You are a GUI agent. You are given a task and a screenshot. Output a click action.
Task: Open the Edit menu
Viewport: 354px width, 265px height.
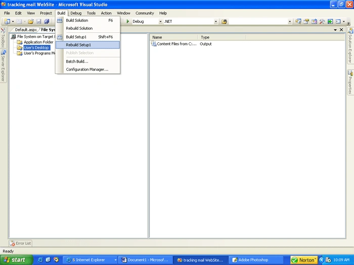pos(18,13)
